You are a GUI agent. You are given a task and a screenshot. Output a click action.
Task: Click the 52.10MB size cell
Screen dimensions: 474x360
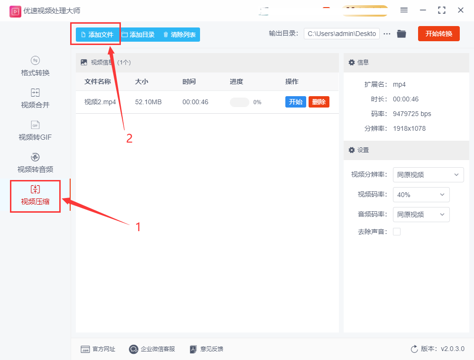(148, 102)
